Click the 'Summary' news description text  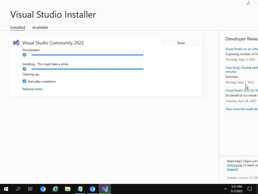pyautogui.click(x=232, y=77)
